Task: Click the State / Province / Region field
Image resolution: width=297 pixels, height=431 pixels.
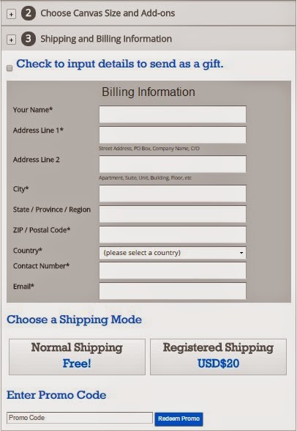Action: click(x=173, y=214)
